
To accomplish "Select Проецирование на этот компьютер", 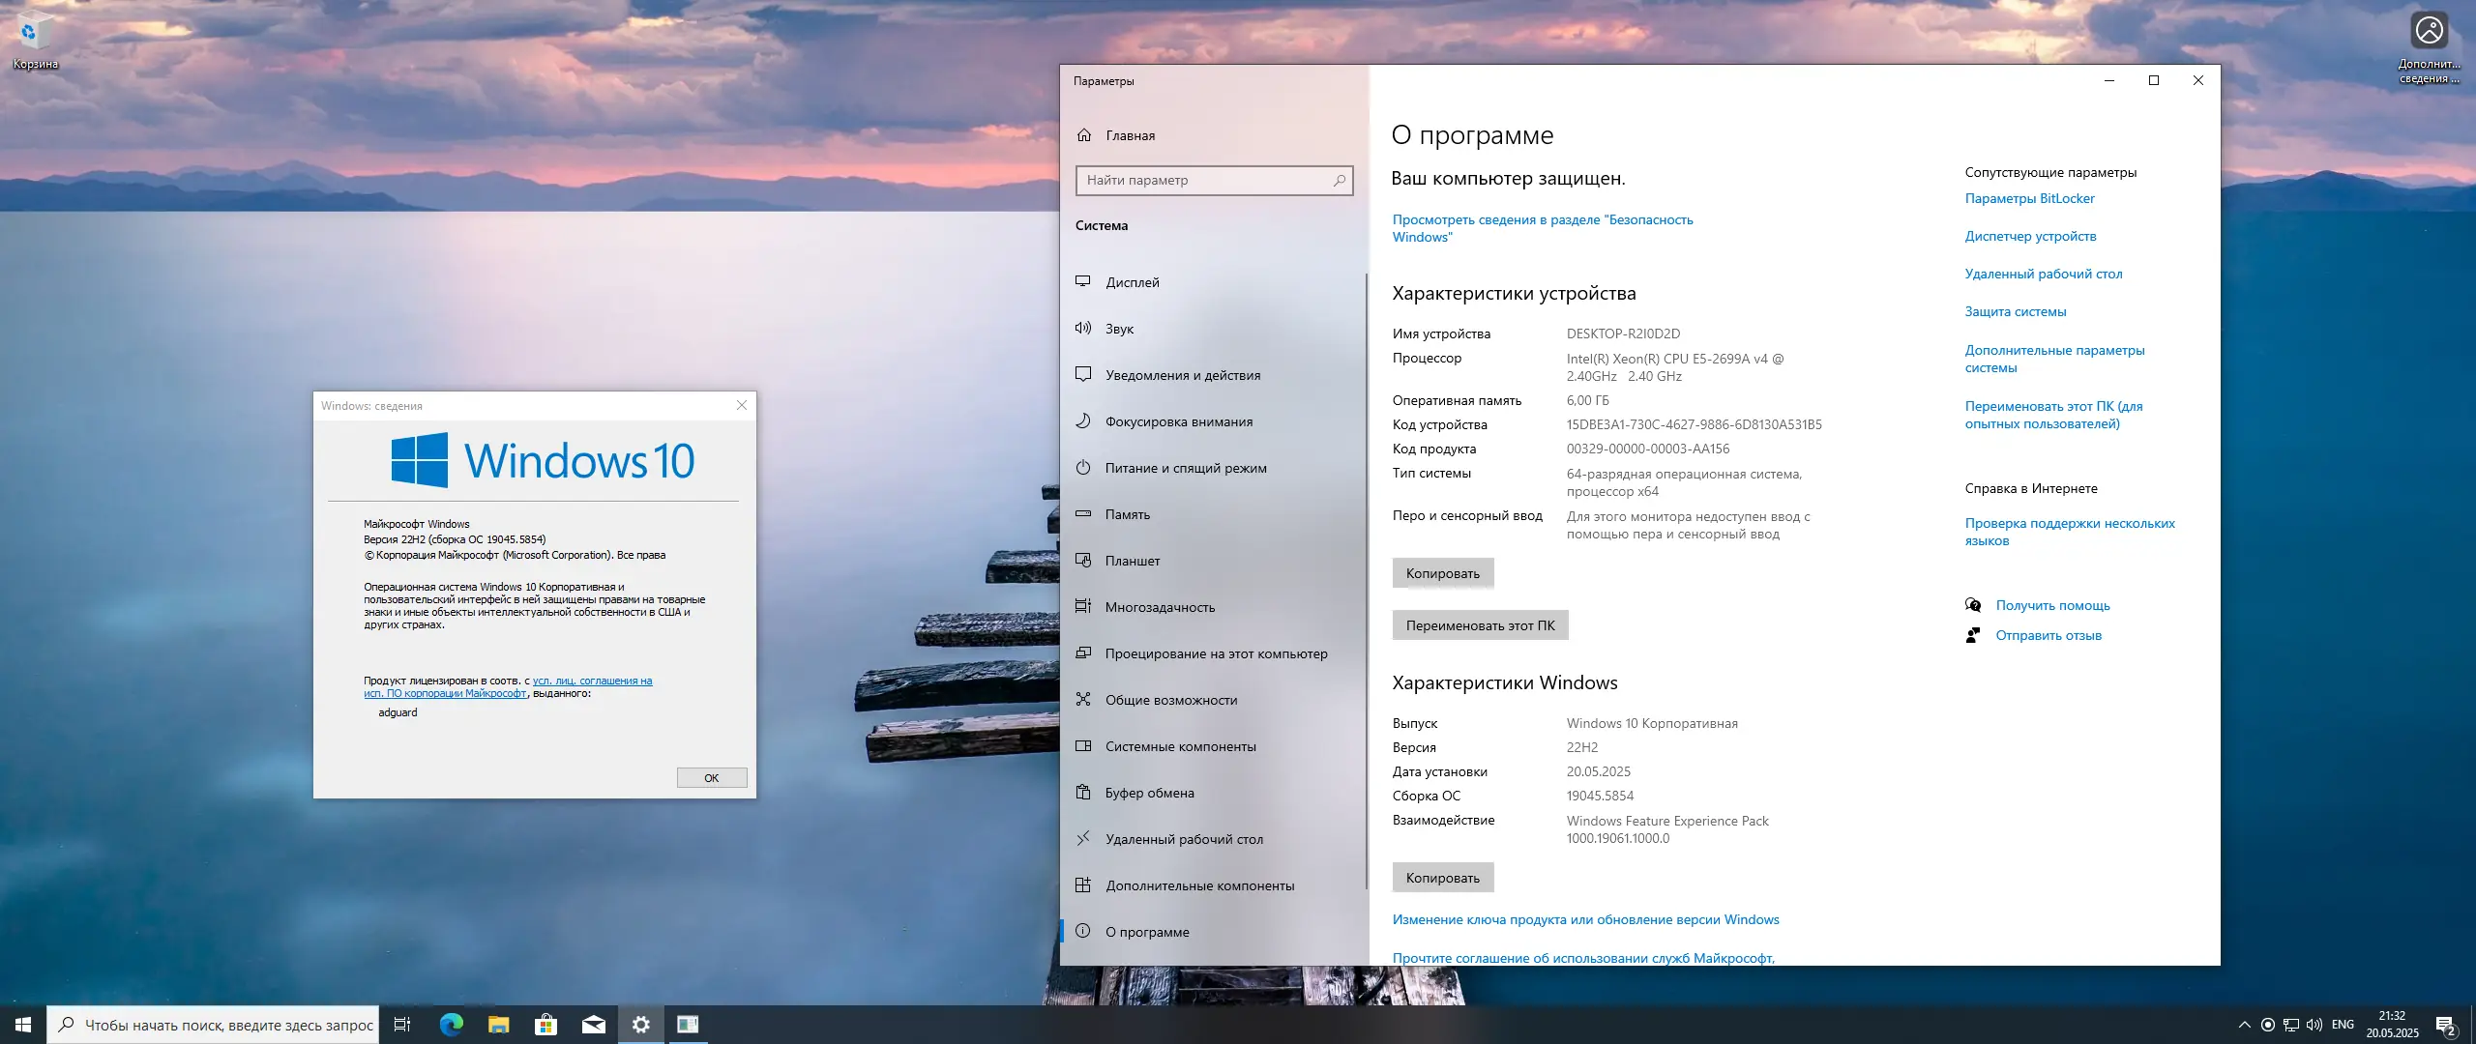I will click(1216, 653).
